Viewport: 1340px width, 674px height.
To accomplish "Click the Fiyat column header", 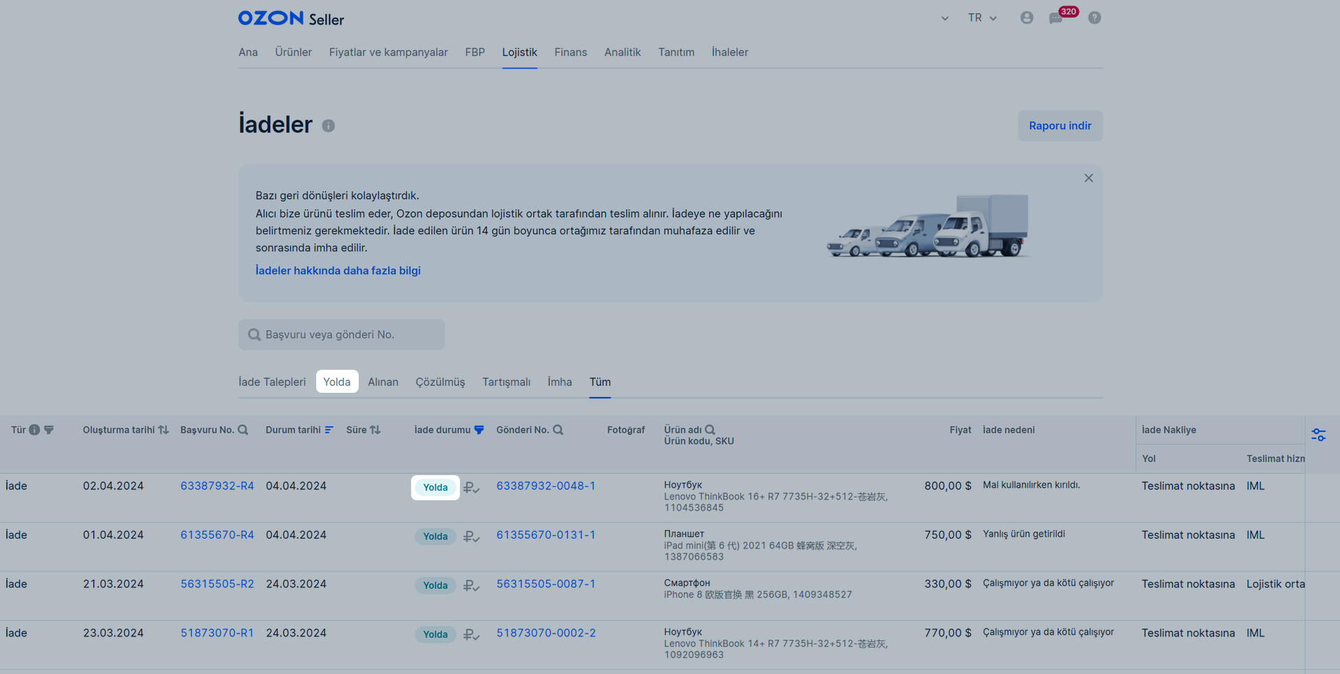I will pyautogui.click(x=960, y=430).
